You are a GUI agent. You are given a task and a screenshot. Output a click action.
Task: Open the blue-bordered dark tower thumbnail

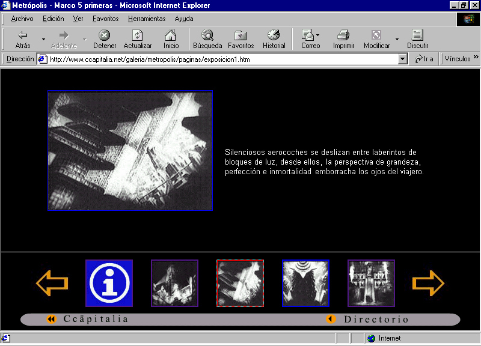[305, 283]
